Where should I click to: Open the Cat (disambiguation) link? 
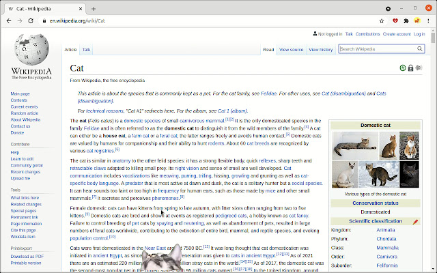pos(343,94)
